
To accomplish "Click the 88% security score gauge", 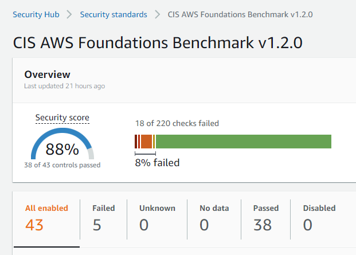I will 62,144.
